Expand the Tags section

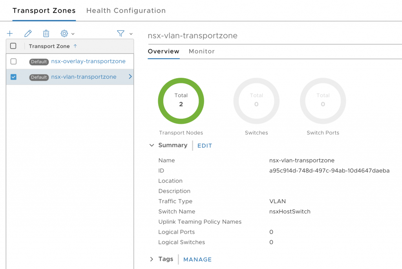(152, 259)
